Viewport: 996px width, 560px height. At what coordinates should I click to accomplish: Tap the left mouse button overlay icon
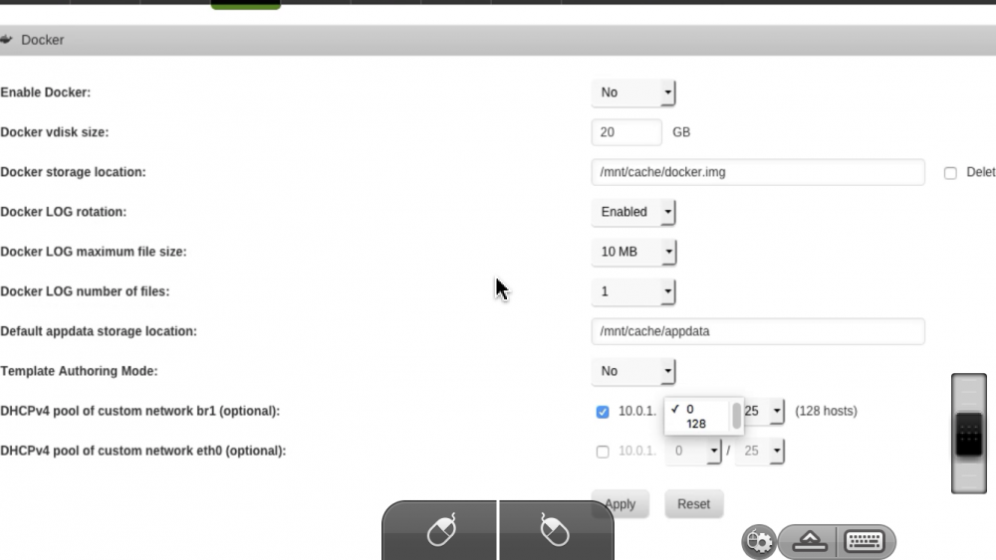pos(440,530)
